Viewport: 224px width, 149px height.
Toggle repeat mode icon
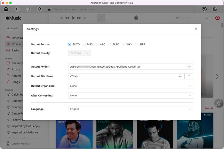tap(85, 18)
